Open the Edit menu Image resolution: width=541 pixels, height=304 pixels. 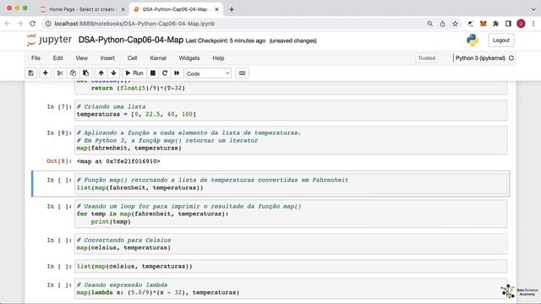tap(58, 58)
